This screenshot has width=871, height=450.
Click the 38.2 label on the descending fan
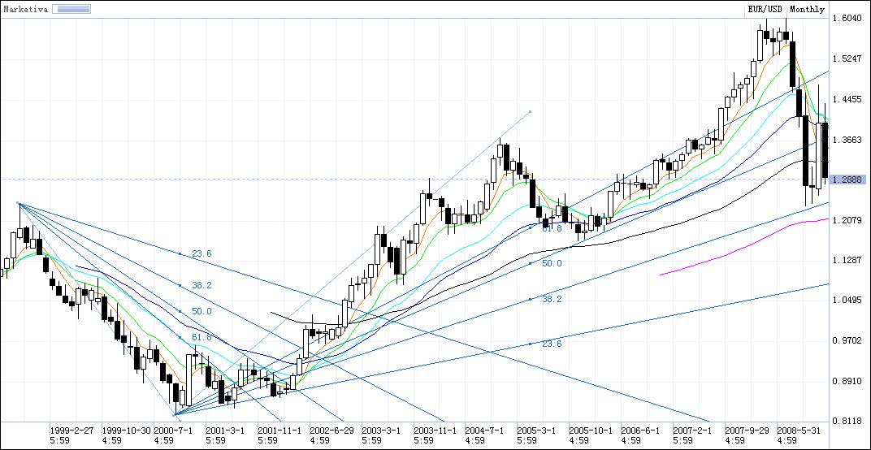[201, 285]
